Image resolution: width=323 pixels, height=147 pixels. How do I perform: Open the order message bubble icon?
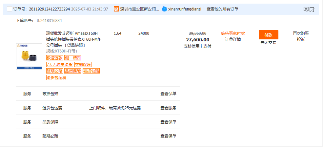click(306, 9)
